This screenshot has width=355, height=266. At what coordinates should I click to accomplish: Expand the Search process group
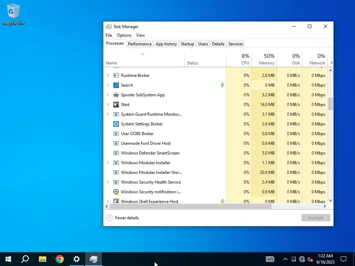click(x=108, y=85)
